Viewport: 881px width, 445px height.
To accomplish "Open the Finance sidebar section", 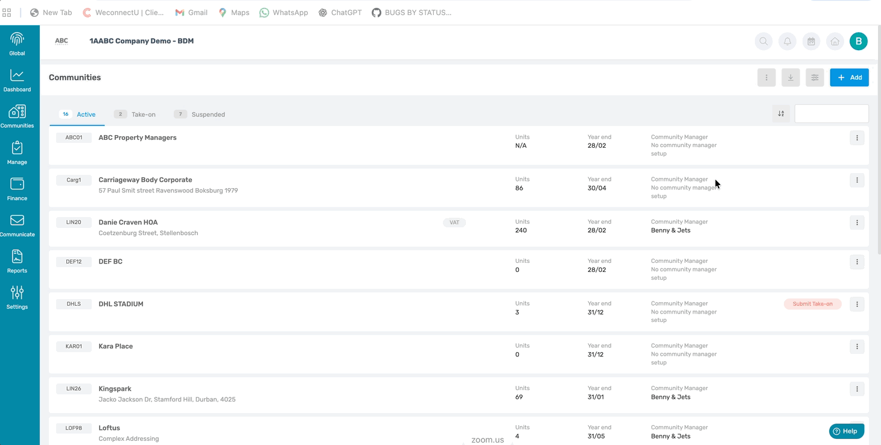I will (17, 189).
